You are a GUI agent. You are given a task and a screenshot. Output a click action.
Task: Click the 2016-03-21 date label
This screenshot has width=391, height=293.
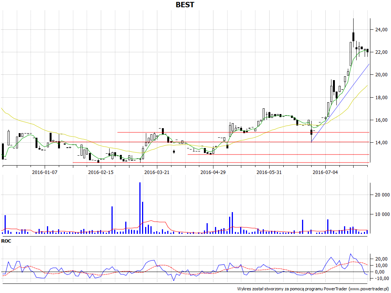(157, 172)
